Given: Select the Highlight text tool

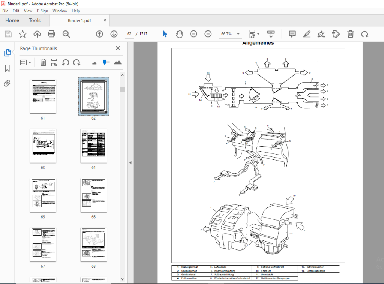Looking at the screenshot, I should (x=307, y=34).
